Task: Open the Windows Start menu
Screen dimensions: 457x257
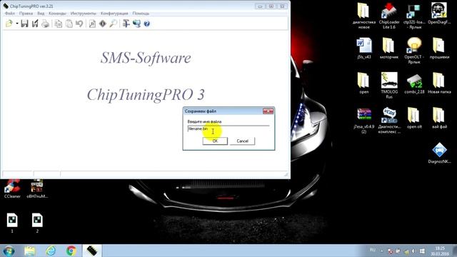Action: click(9, 251)
